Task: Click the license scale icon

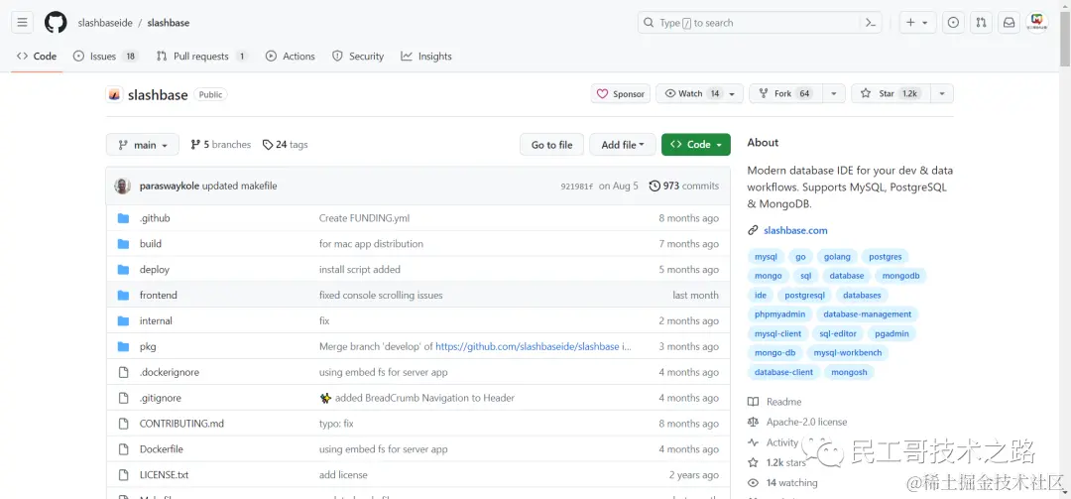Action: point(753,422)
